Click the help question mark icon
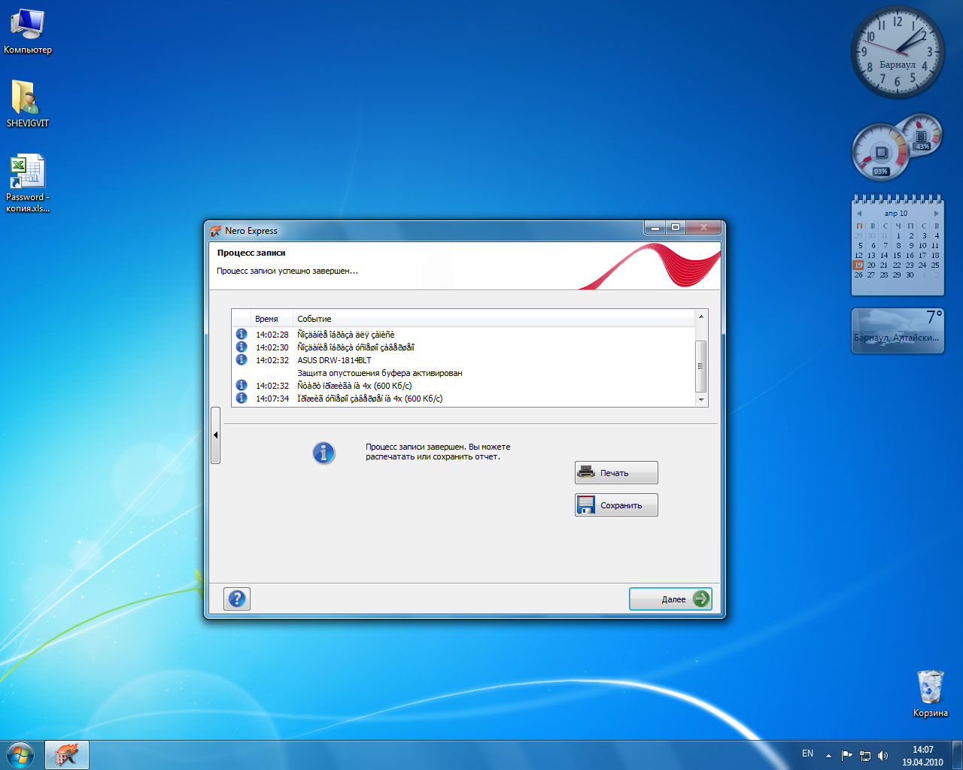The width and height of the screenshot is (963, 770). pyautogui.click(x=237, y=599)
